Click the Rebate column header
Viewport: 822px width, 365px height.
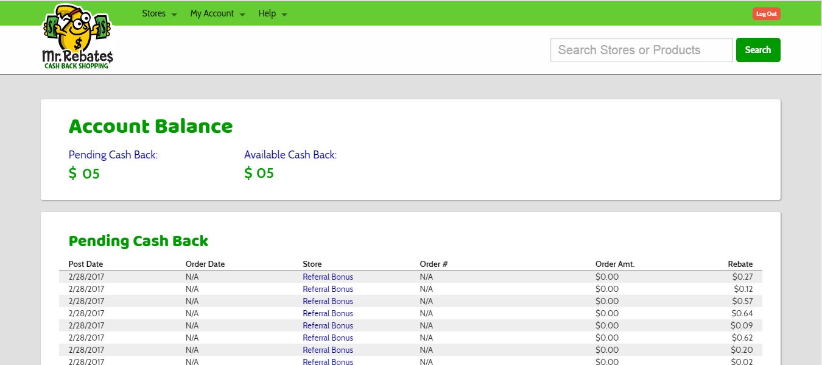[x=740, y=264]
